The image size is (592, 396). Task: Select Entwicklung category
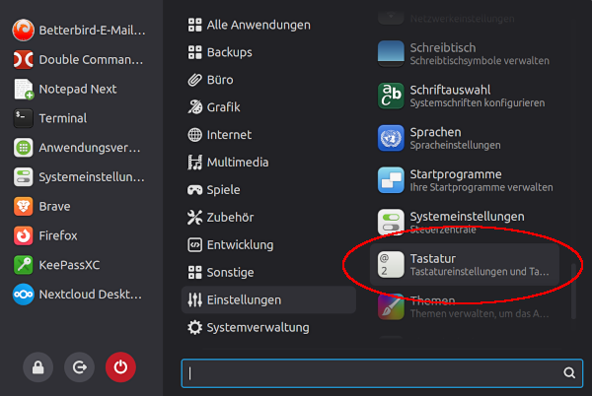click(x=268, y=245)
